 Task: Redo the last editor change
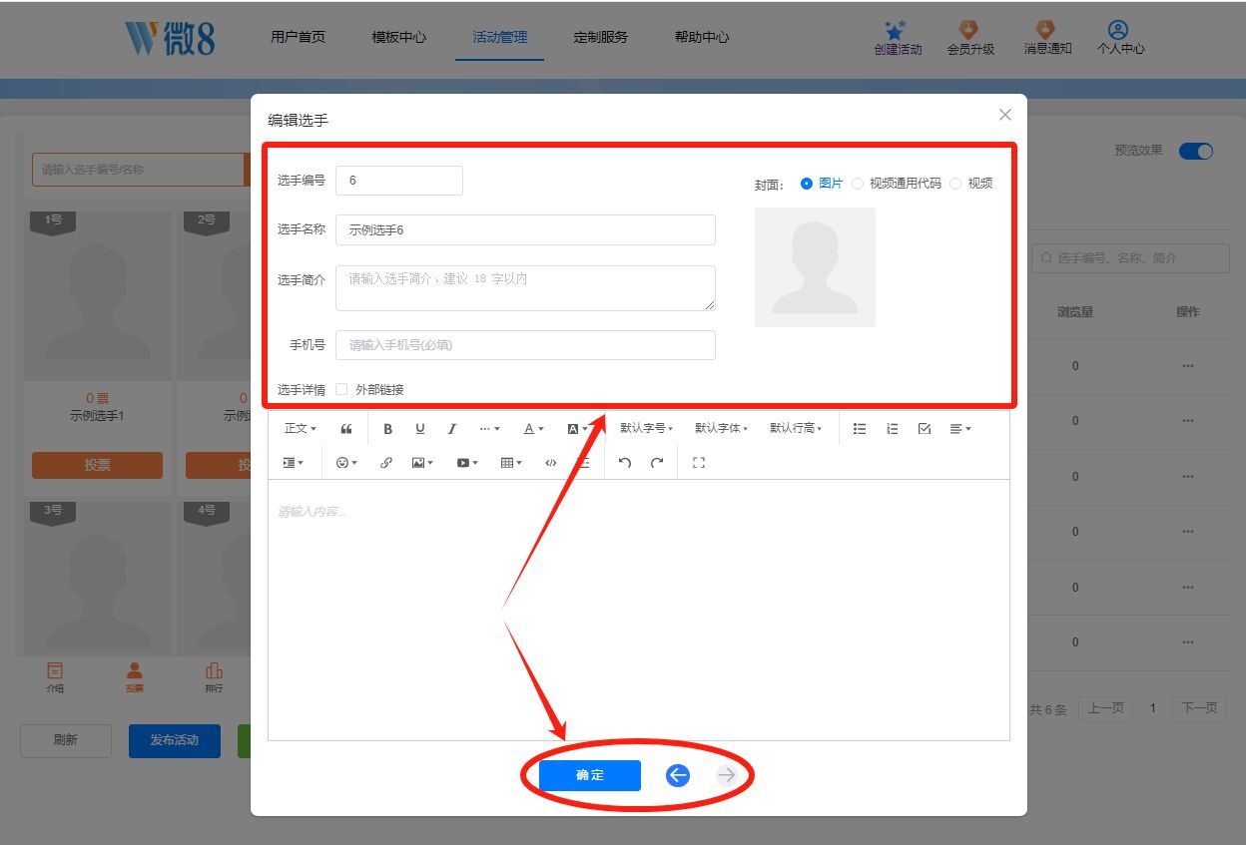pyautogui.click(x=657, y=463)
